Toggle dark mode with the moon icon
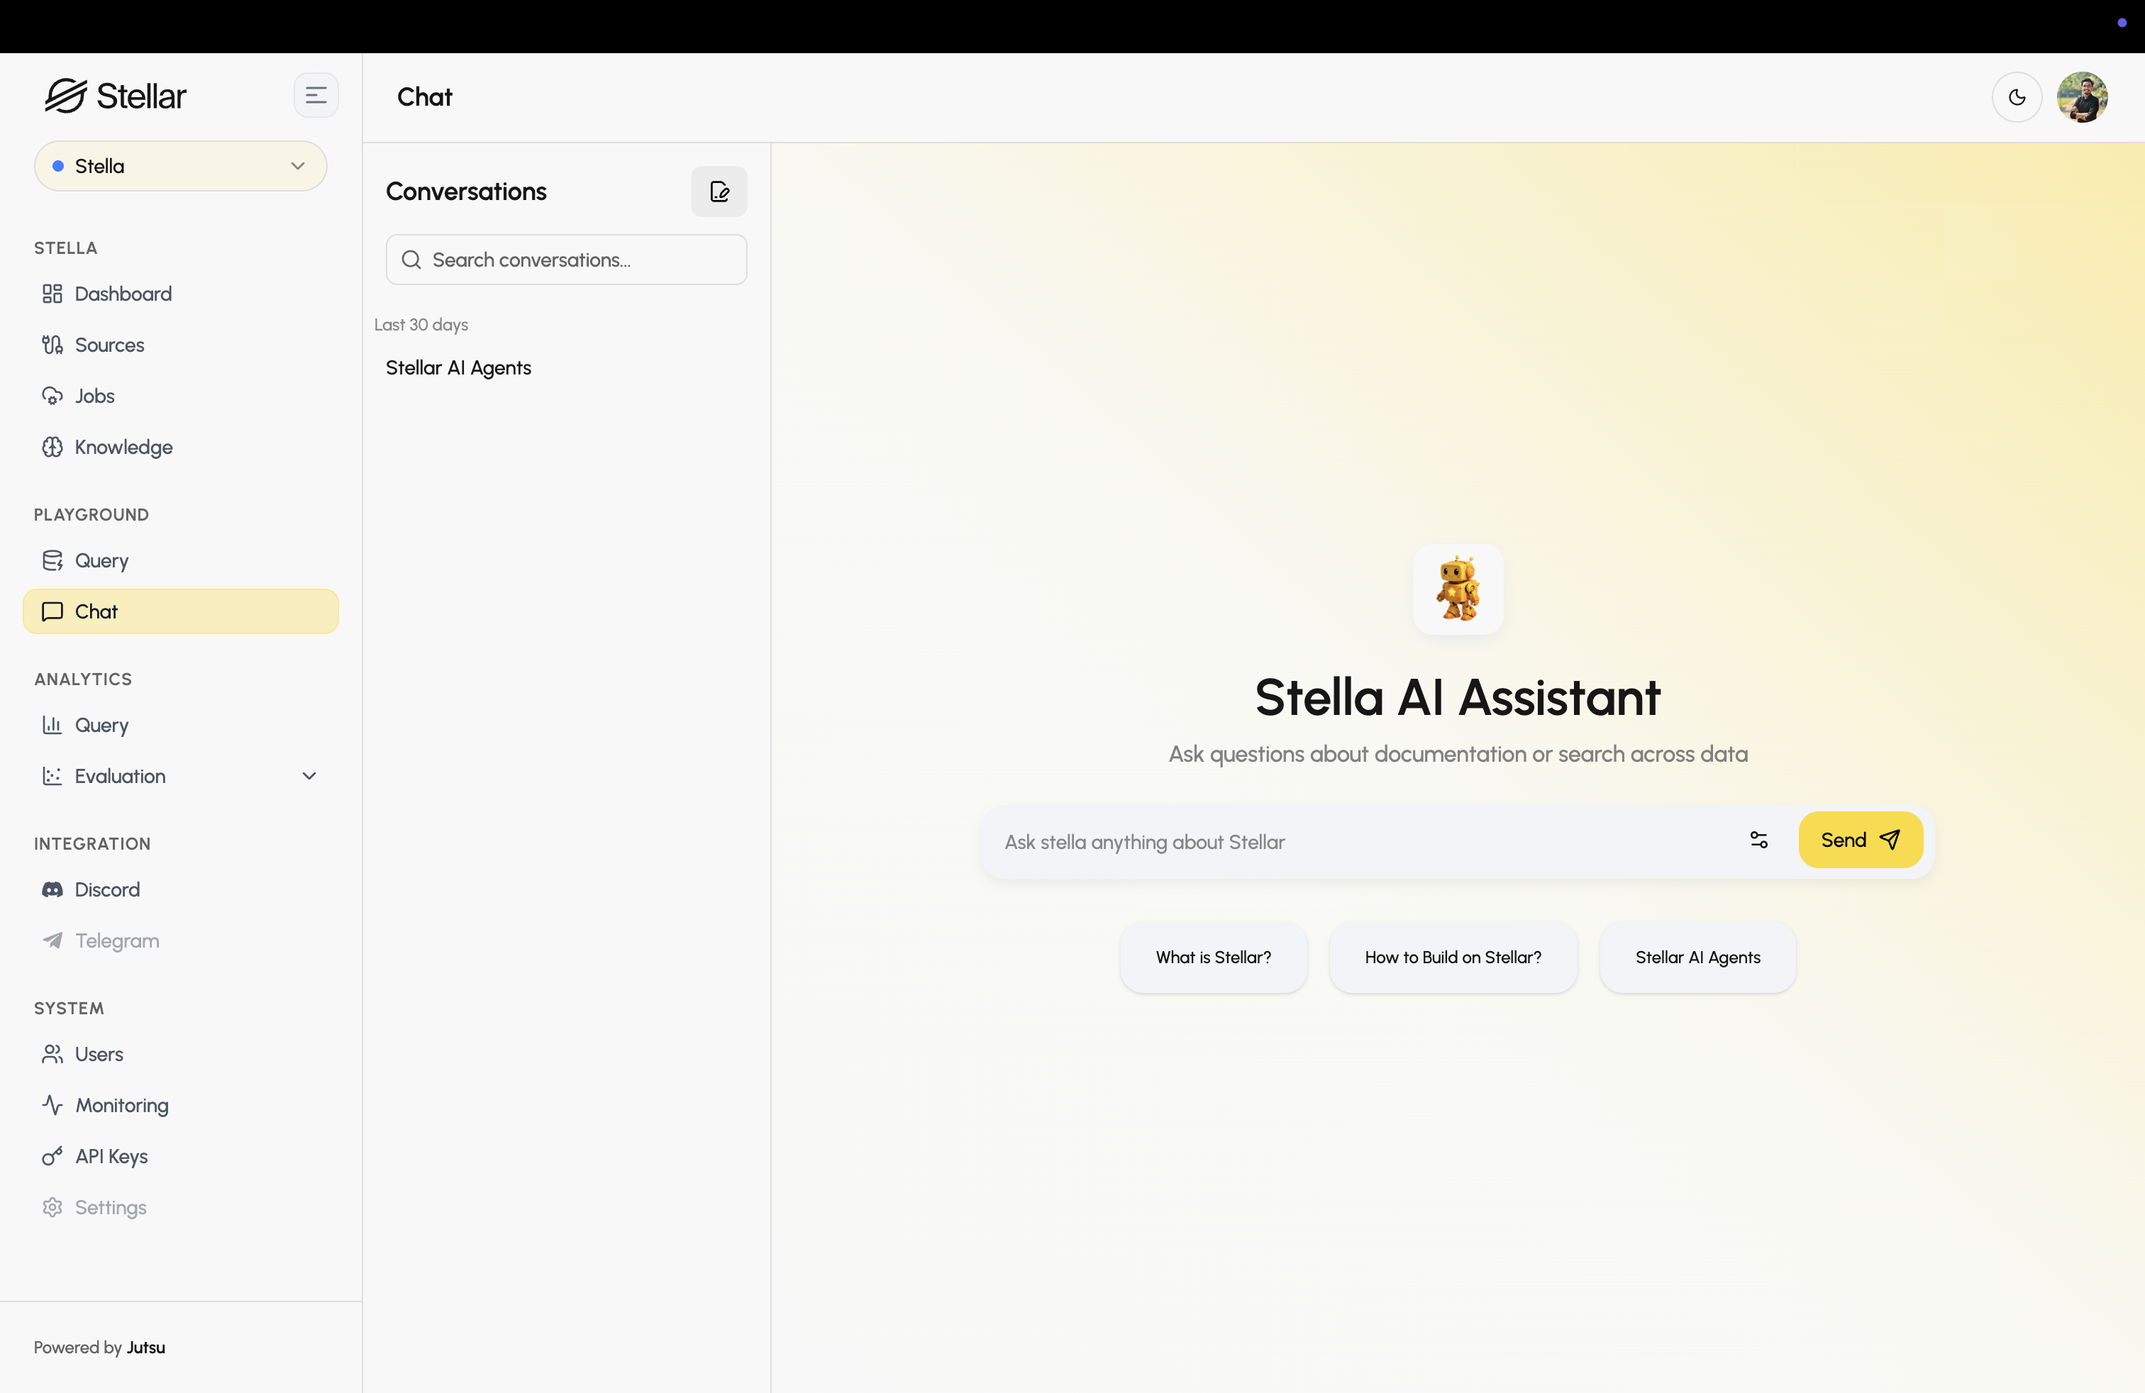Viewport: 2145px width, 1393px height. pyautogui.click(x=2016, y=97)
